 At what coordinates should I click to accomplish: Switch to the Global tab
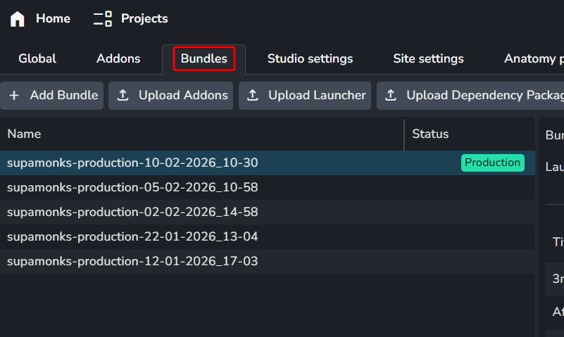tap(37, 59)
